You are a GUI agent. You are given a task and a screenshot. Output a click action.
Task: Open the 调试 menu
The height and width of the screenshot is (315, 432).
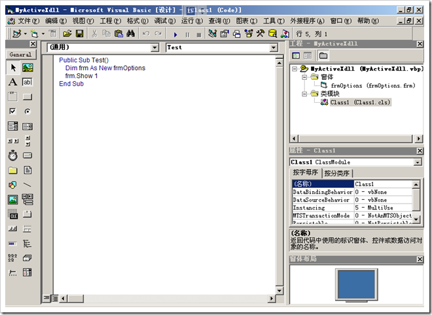[x=165, y=21]
